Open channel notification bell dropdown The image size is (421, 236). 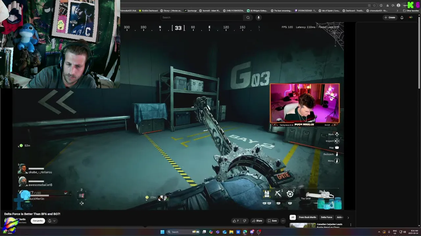[52, 221]
